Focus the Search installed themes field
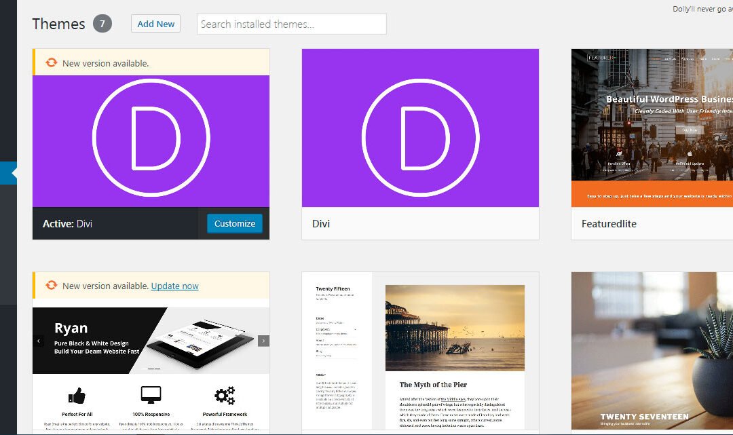 (x=292, y=24)
